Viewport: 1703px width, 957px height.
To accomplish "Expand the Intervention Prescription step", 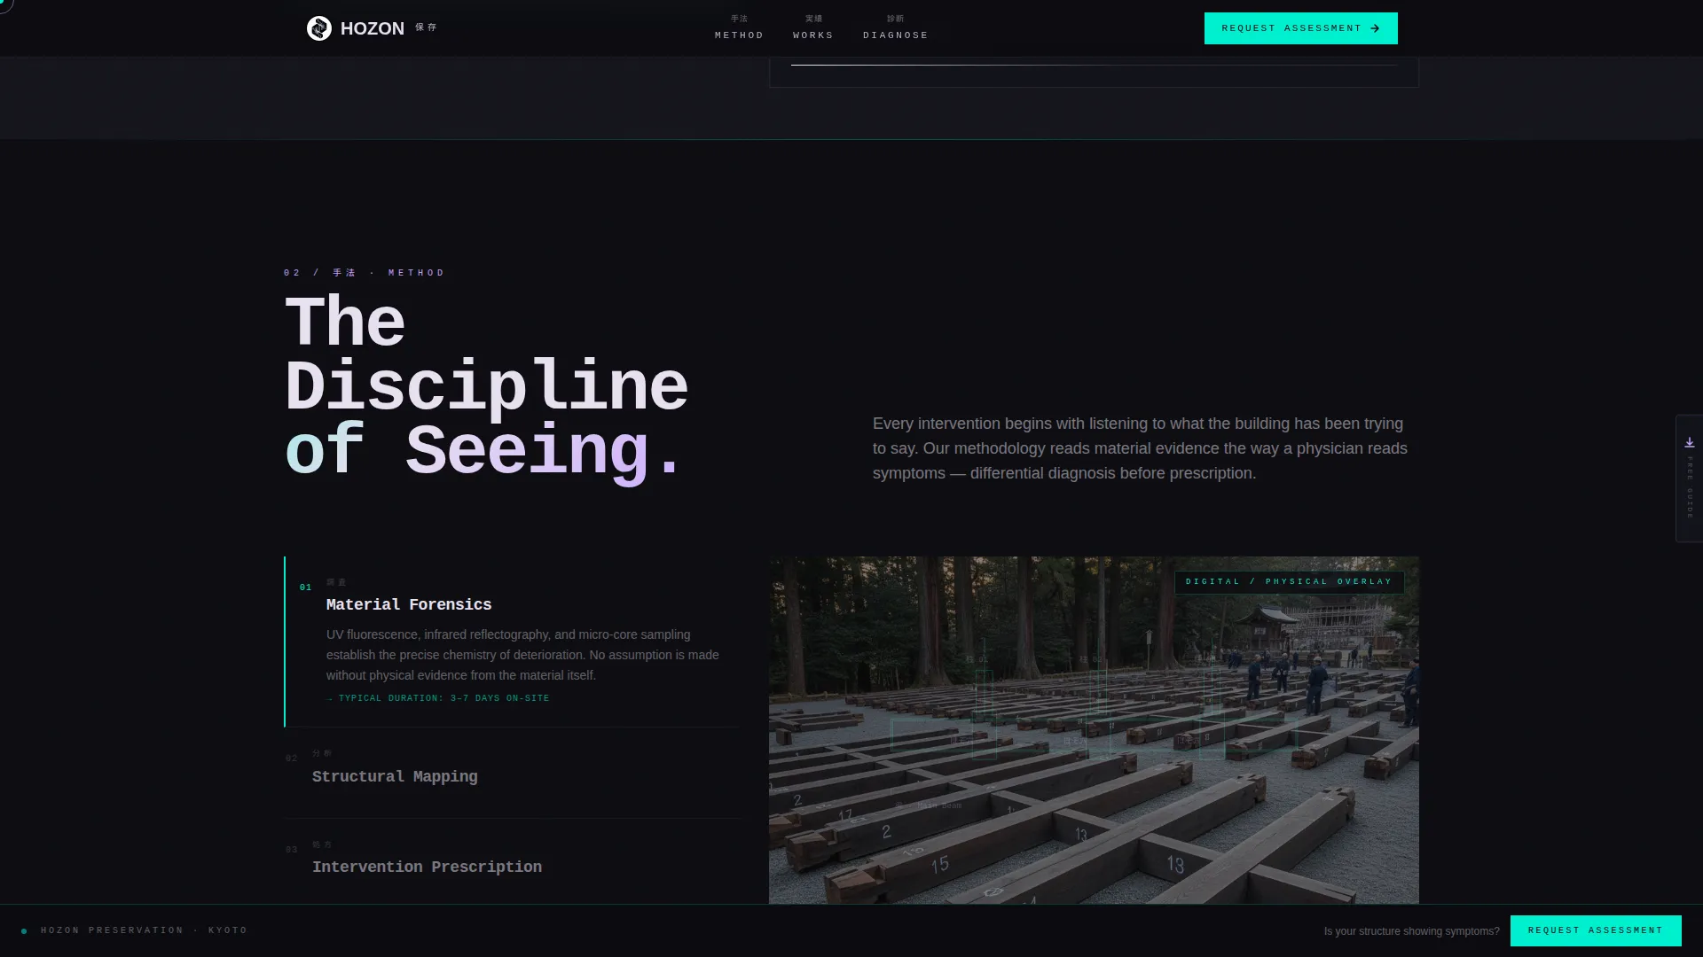I will click(x=512, y=861).
